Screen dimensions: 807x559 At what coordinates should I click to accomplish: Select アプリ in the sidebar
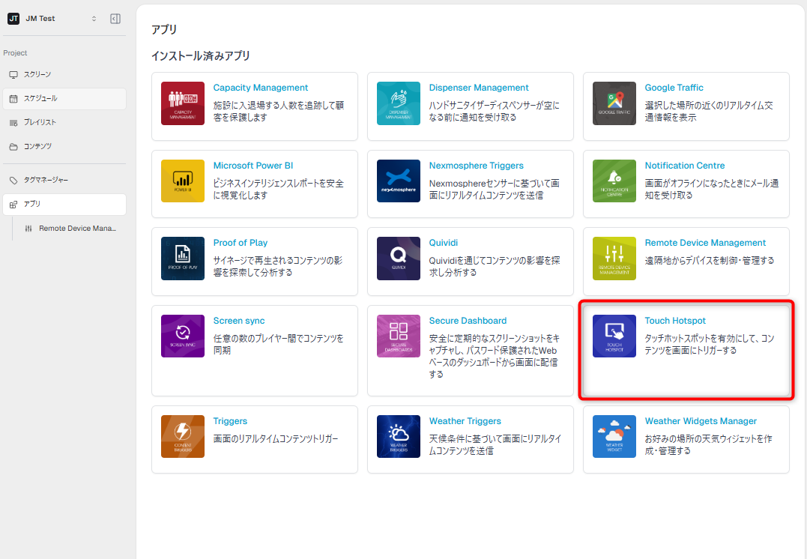64,205
